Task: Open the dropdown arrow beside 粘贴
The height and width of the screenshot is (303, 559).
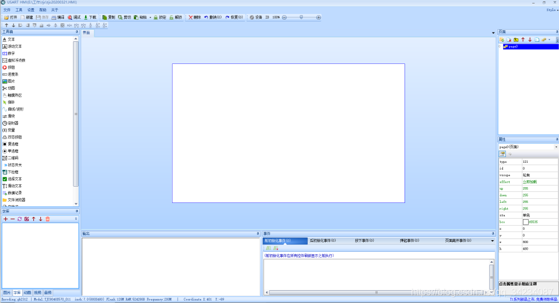Action: pos(150,17)
